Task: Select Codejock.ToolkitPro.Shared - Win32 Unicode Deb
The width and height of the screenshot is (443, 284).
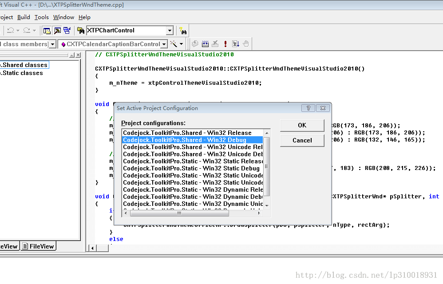Action: click(x=193, y=154)
